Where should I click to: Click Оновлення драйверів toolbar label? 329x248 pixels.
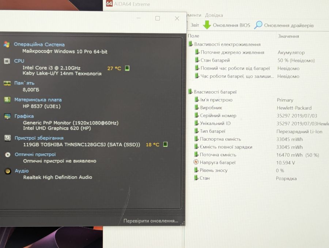point(289,25)
